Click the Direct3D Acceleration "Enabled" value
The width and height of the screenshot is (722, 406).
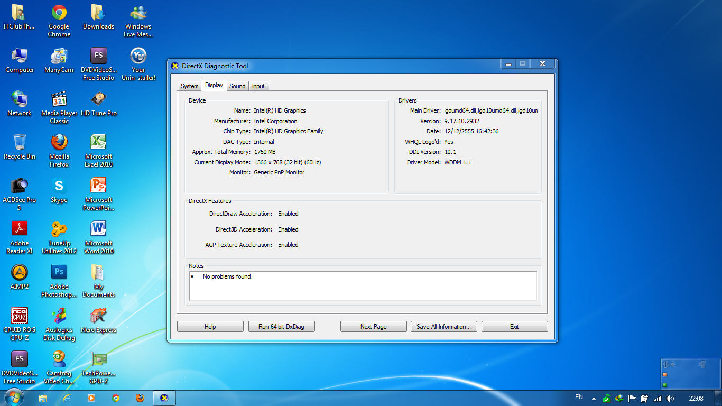[x=288, y=229]
